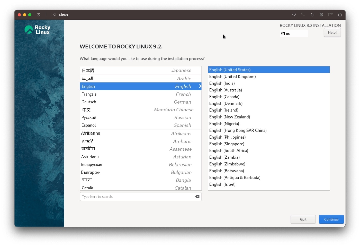The width and height of the screenshot is (360, 246).
Task: Choose English (Denmark) locale
Action: [269, 103]
